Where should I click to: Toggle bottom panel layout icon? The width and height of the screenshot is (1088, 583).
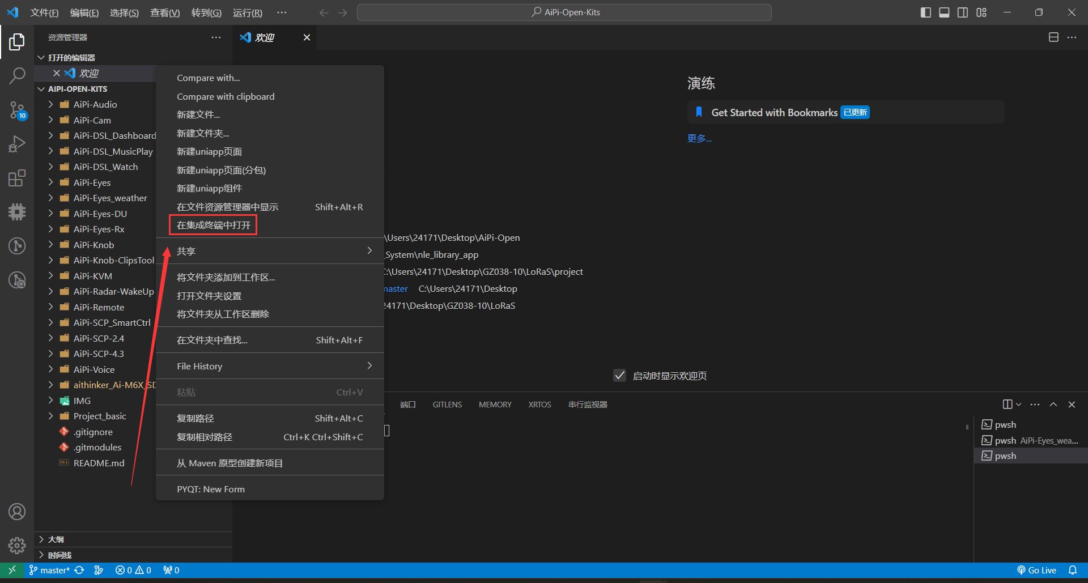click(x=944, y=12)
